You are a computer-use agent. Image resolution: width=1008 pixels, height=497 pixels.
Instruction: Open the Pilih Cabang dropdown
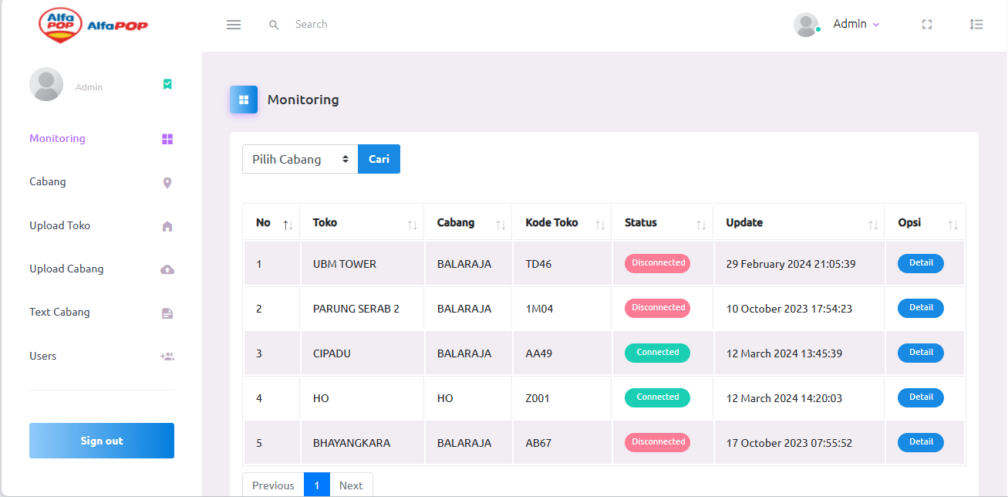300,160
